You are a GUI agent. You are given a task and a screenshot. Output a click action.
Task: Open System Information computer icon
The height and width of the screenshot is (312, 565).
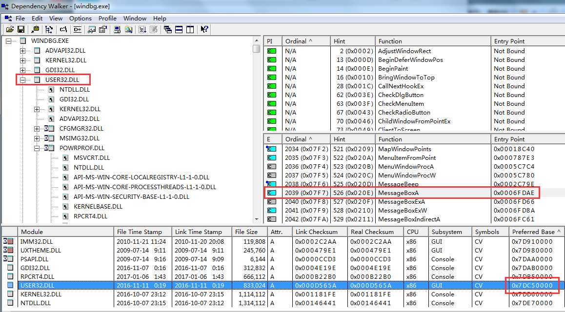click(x=117, y=30)
